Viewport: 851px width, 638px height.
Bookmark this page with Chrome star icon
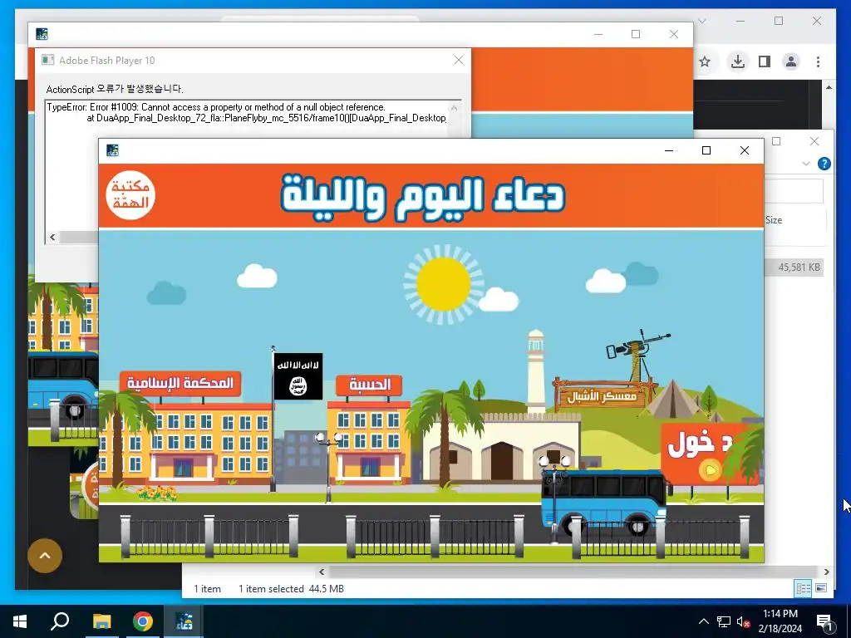tap(705, 61)
